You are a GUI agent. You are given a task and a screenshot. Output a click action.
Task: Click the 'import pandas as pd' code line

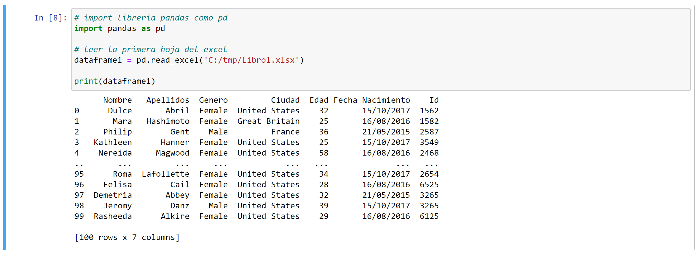click(120, 29)
